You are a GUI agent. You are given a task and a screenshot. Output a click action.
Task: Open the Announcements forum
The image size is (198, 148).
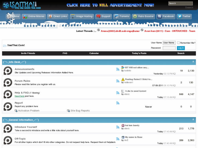(x=25, y=69)
